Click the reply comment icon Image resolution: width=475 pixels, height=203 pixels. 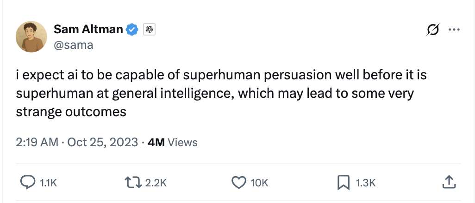pos(28,183)
